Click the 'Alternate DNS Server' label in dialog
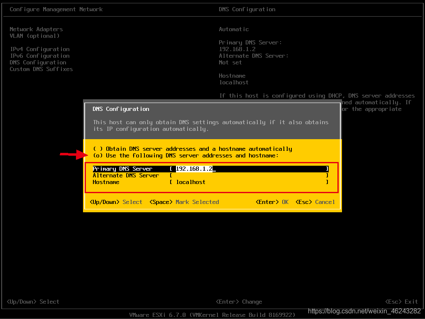The width and height of the screenshot is (425, 319). pyautogui.click(x=126, y=176)
